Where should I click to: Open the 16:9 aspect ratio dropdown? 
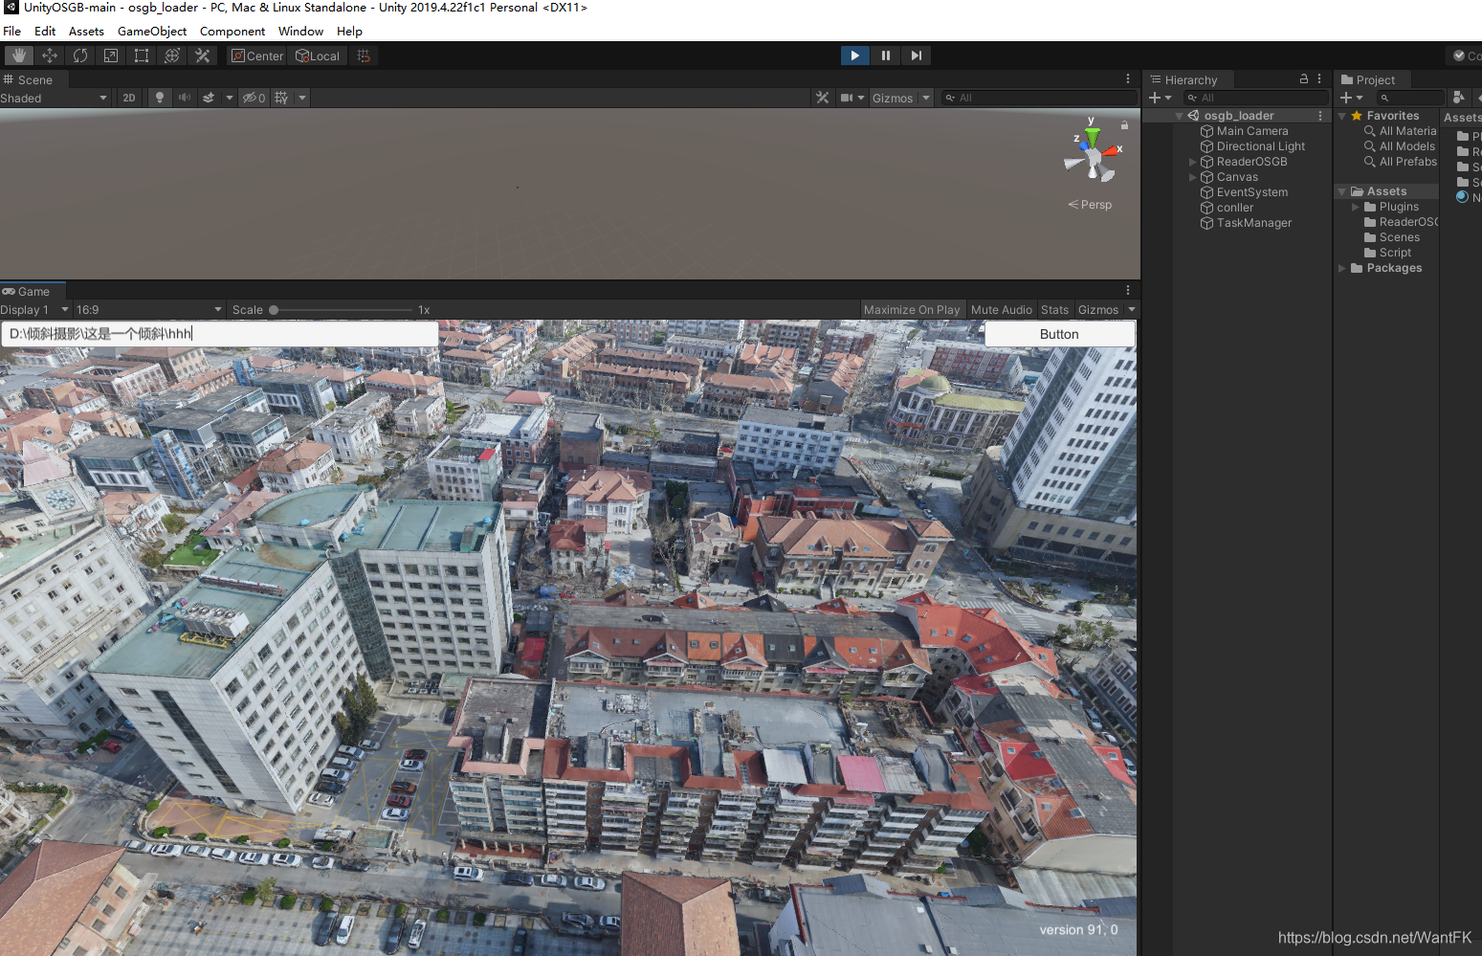tap(148, 310)
